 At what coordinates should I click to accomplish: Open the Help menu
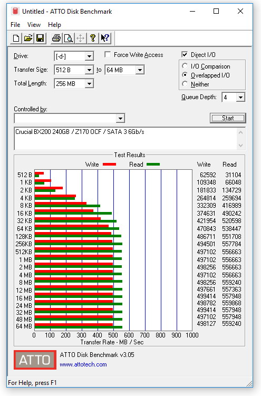[x=54, y=25]
